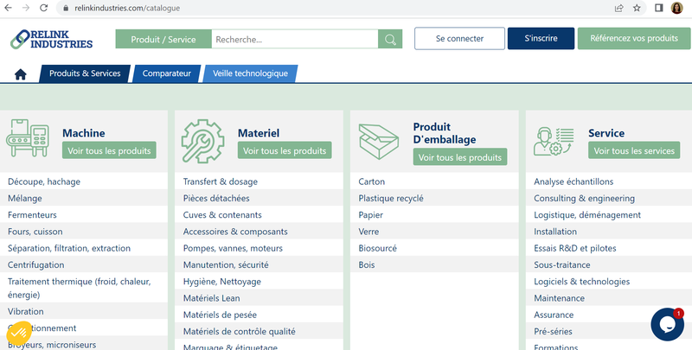Select Cuves & contenants link

click(222, 215)
